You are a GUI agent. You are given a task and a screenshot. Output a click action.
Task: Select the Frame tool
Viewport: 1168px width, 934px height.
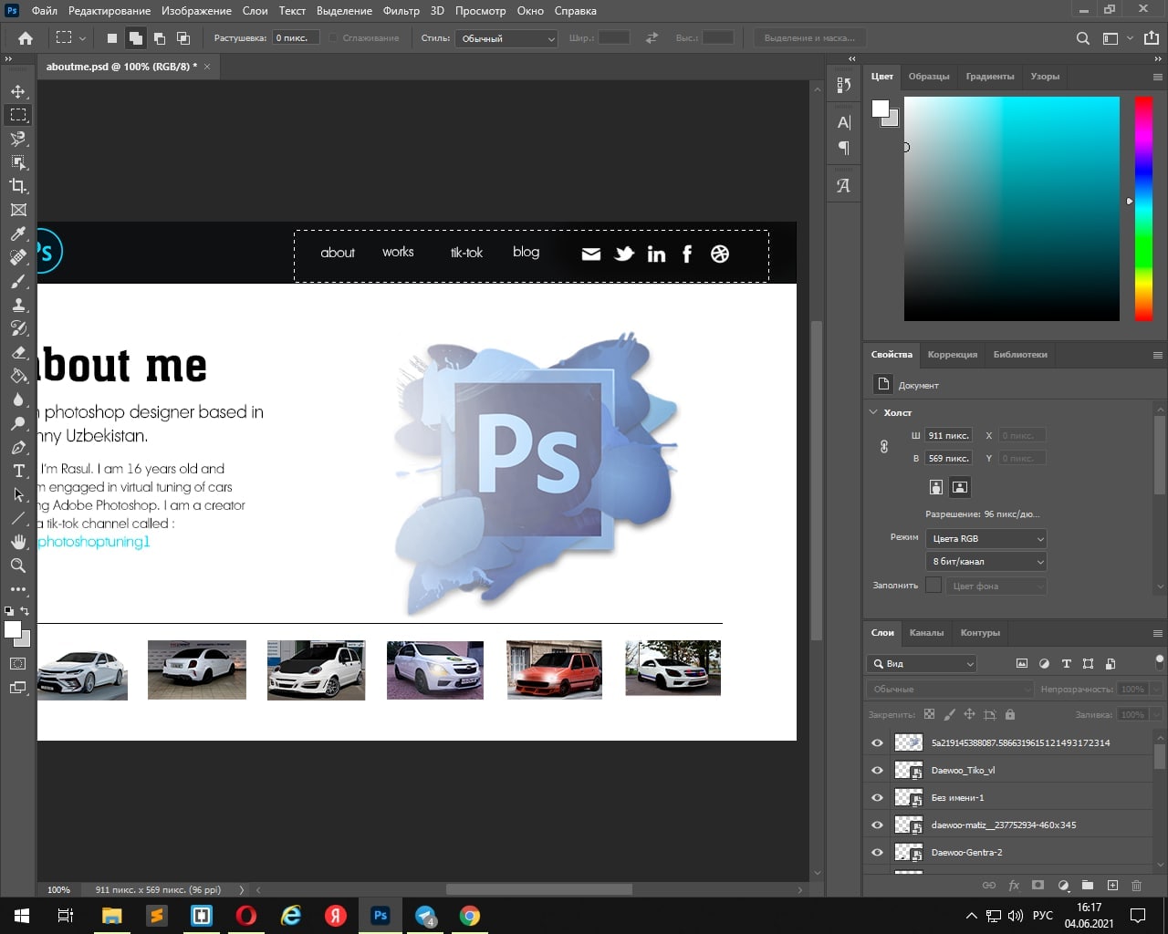18,210
